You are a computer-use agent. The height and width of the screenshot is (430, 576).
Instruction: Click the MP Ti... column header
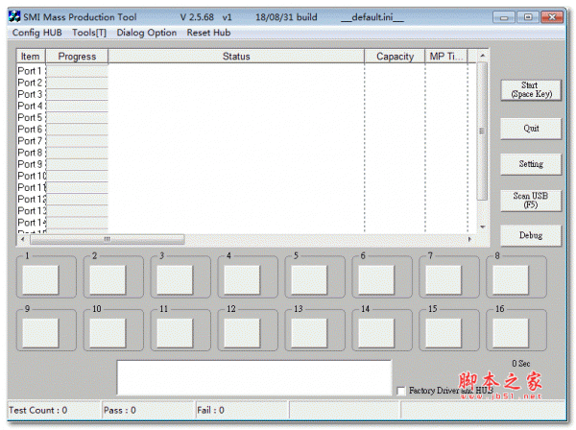(446, 57)
